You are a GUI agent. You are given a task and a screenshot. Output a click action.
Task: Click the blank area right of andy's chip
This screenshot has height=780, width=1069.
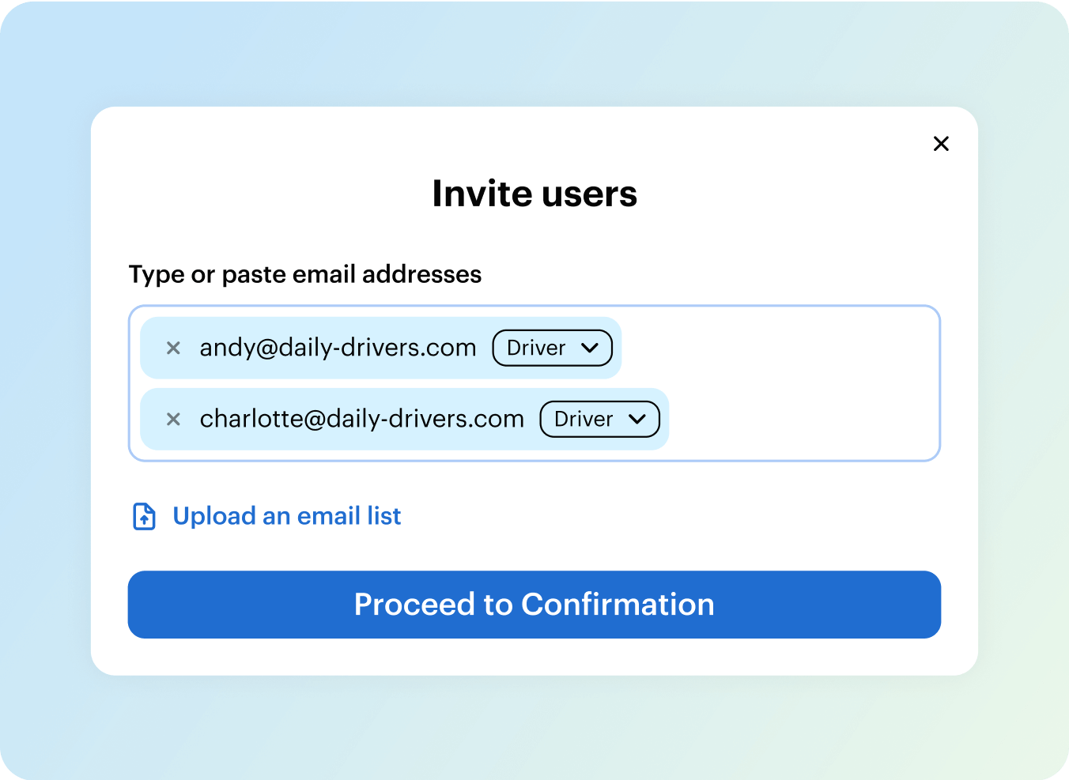[x=779, y=348]
